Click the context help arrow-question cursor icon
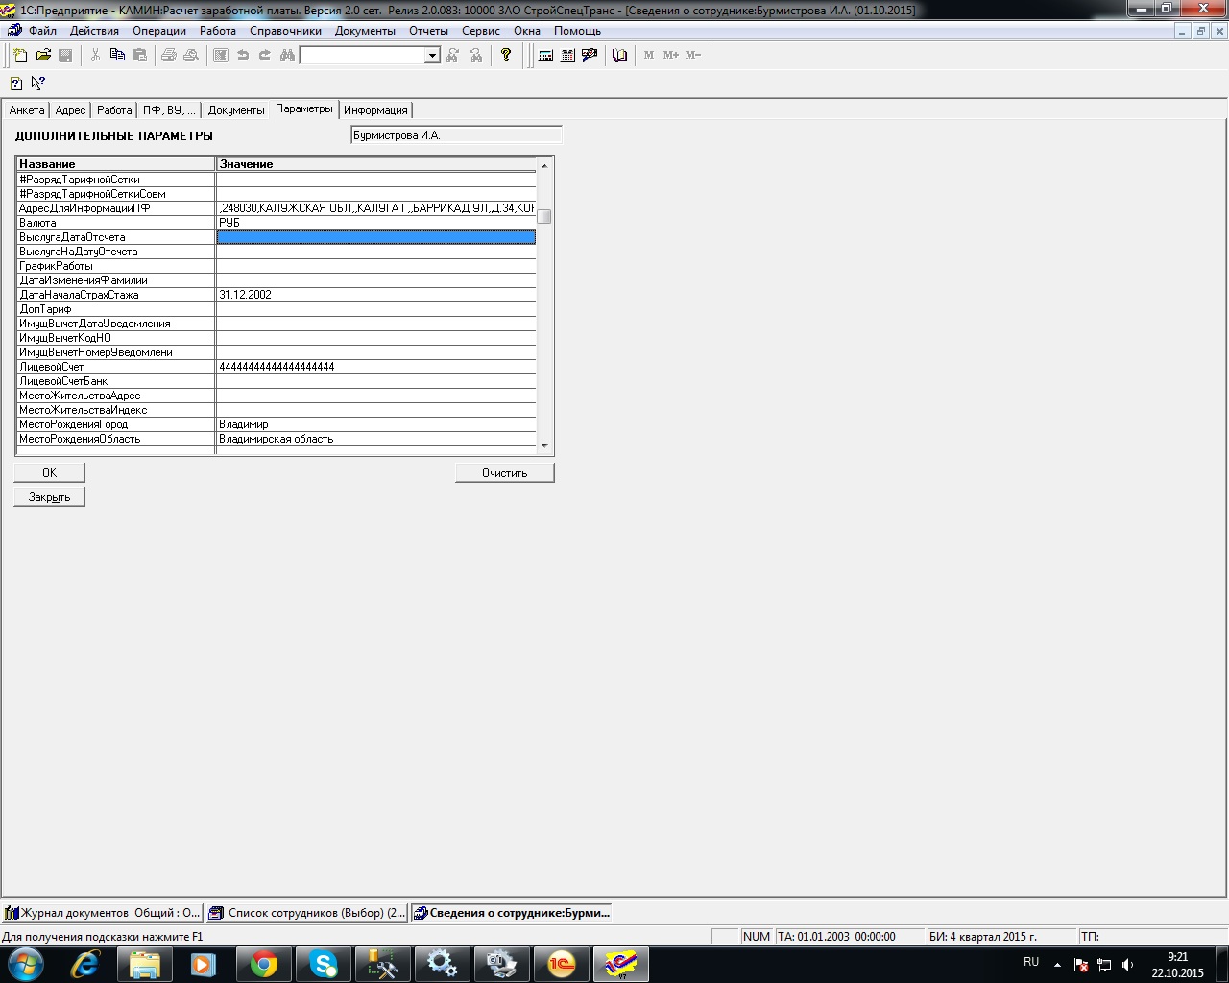This screenshot has height=983, width=1229. coord(38,84)
